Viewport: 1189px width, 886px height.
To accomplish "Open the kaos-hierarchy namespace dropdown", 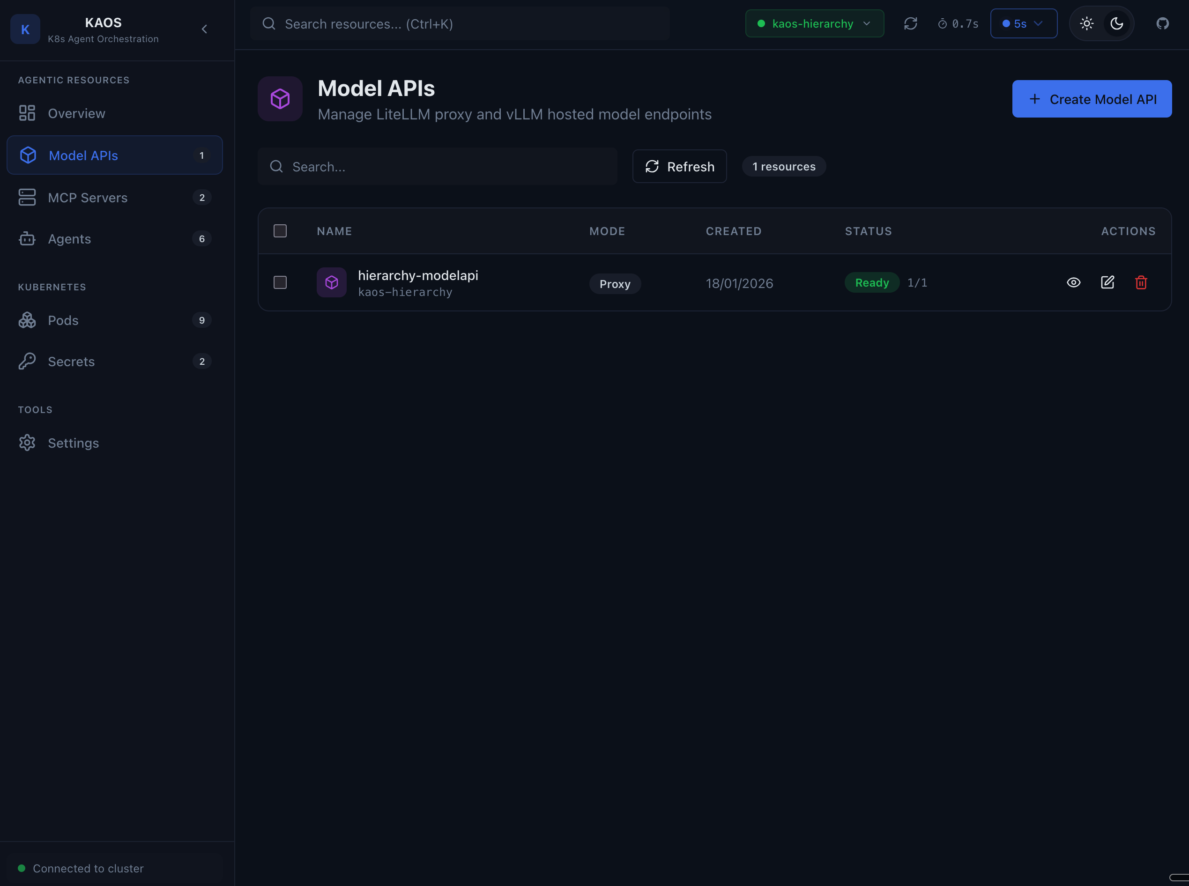I will pos(814,23).
